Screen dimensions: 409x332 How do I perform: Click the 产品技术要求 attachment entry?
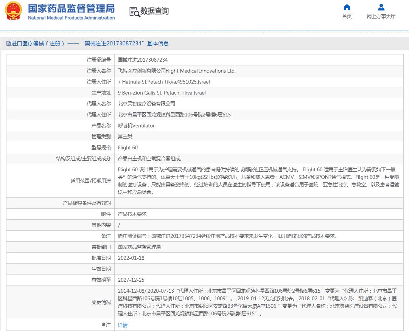pos(132,214)
